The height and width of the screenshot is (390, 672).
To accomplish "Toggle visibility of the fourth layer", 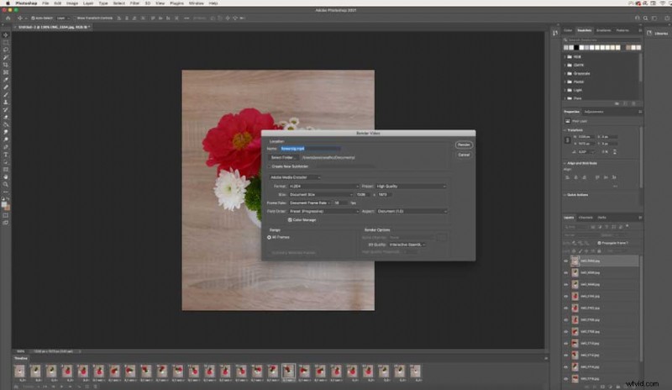I will tap(565, 297).
